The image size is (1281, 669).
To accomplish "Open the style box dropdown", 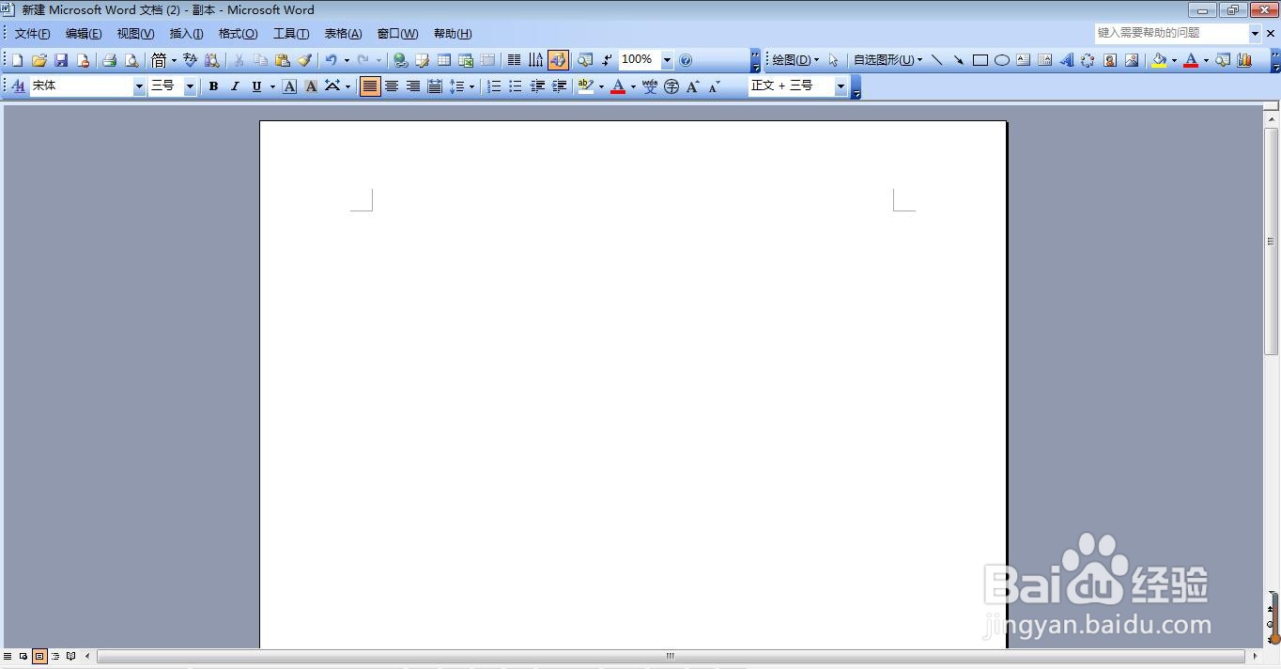I will 841,86.
